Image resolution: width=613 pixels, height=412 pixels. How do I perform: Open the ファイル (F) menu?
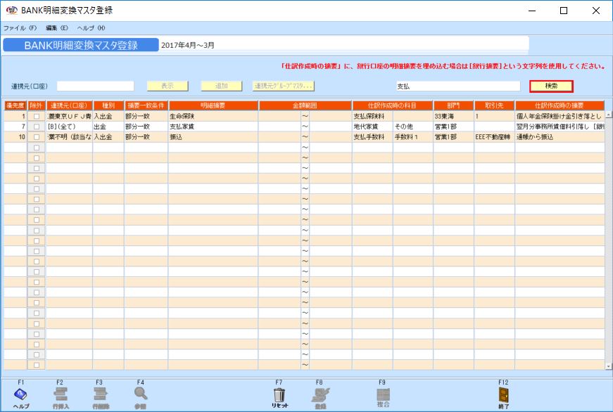(20, 27)
